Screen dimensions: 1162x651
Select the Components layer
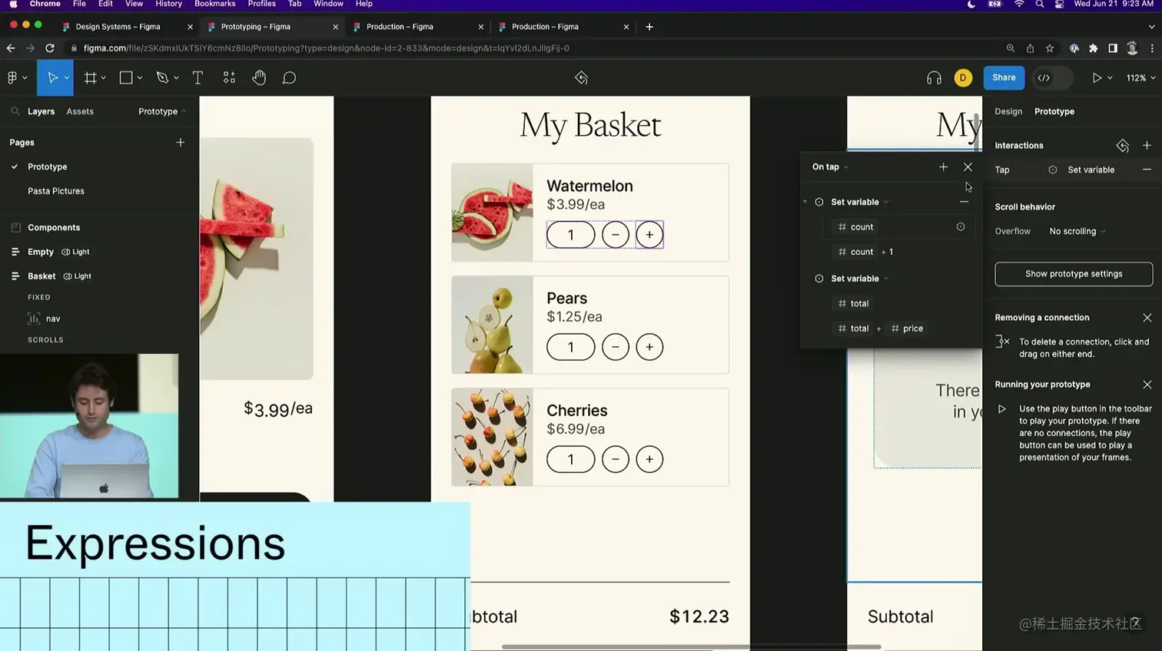point(54,228)
